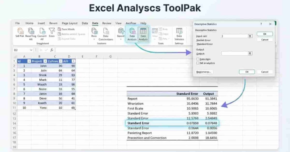Open the Name Box dropdown arrow
This screenshot has width=290, height=152.
coord(31,50)
